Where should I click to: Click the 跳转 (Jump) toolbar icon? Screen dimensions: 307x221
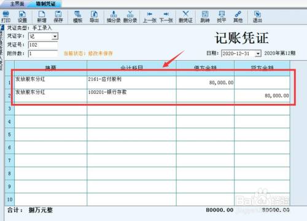(x=205, y=17)
